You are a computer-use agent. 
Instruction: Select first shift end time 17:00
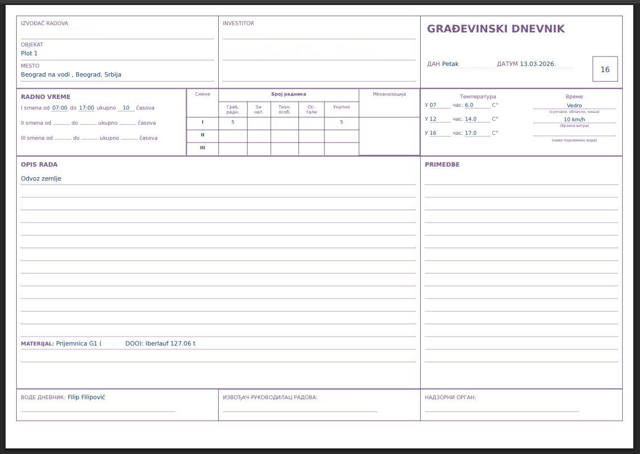87,108
